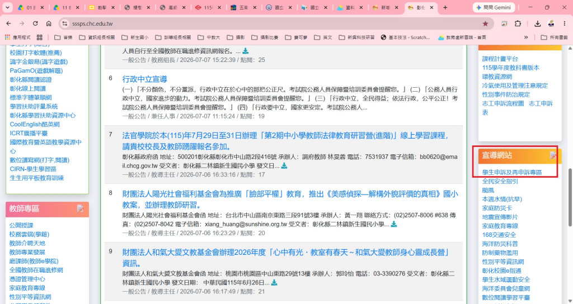Open the 課程計畫平台 link
The width and height of the screenshot is (573, 304).
(x=500, y=59)
